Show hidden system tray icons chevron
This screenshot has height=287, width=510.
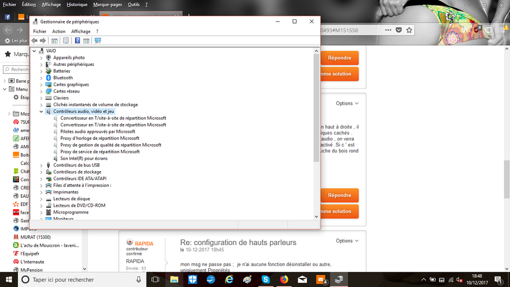click(424, 279)
